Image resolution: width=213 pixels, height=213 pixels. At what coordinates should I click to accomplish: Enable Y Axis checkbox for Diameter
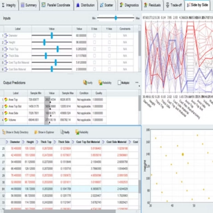tap(109, 35)
